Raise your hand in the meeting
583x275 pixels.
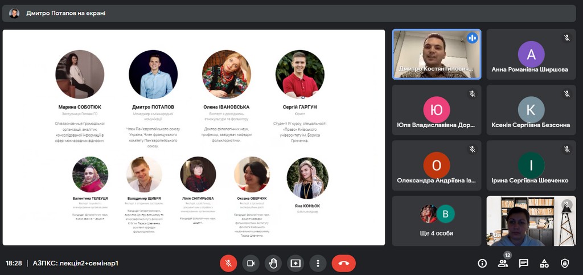[x=273, y=263]
